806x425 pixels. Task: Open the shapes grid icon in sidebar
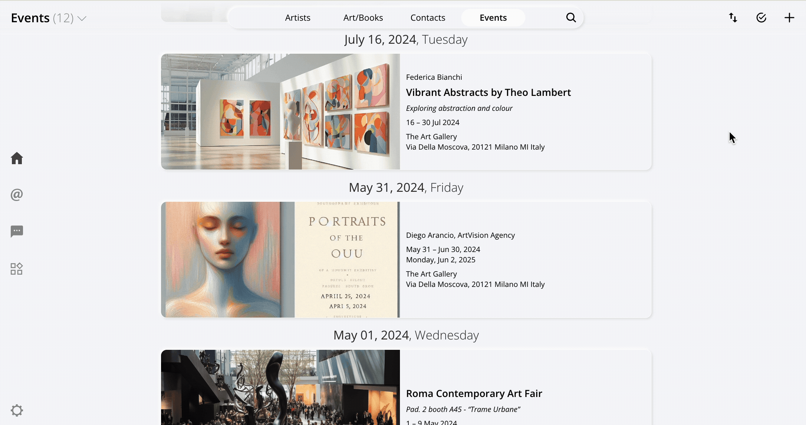17,269
